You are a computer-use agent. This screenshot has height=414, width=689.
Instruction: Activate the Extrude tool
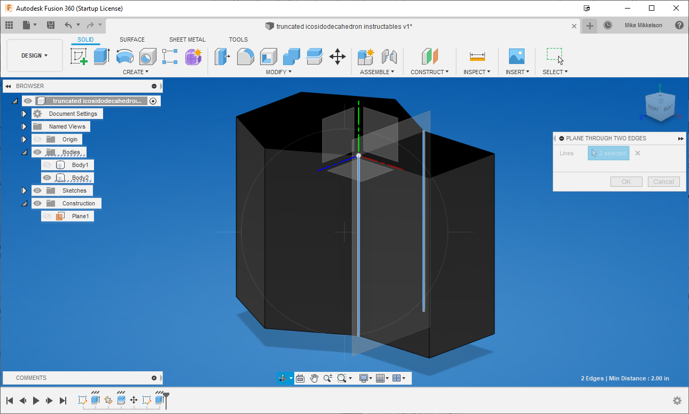point(101,57)
